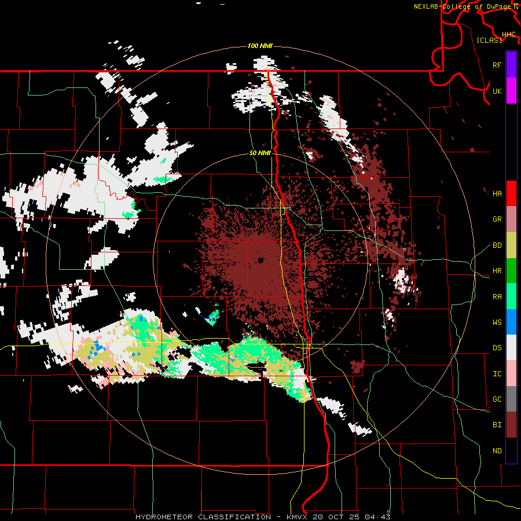Click the light pink IC legend swatch
This screenshot has width=521, height=521.
tap(511, 373)
